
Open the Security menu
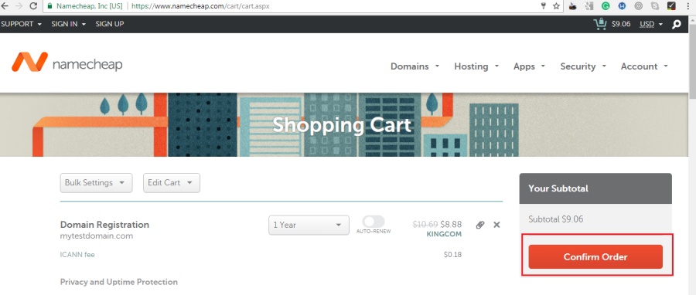pyautogui.click(x=583, y=66)
